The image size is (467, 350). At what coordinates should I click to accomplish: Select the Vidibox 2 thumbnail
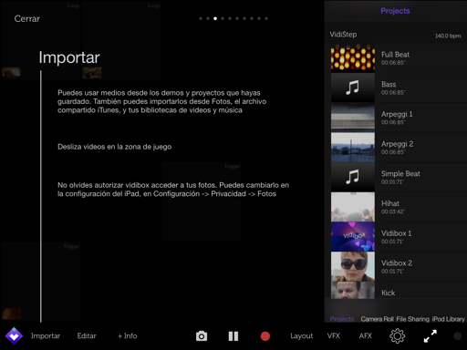(353, 266)
